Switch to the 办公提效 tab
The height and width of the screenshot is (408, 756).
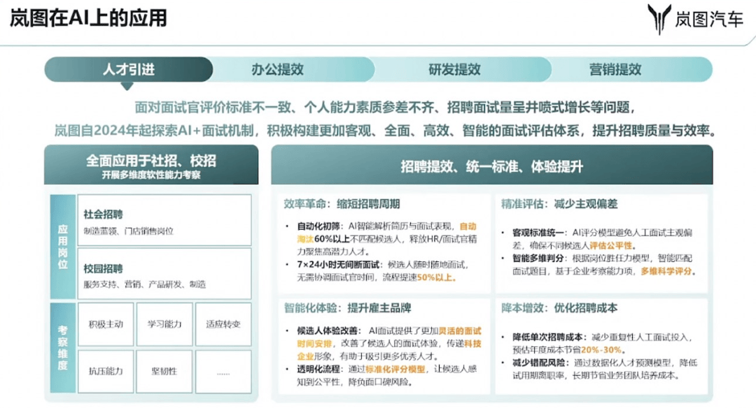[x=277, y=69]
